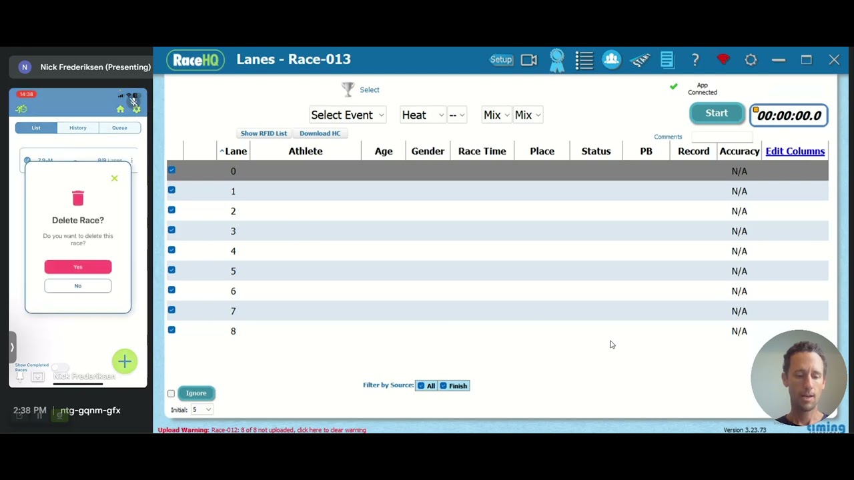Click the RaceHQ logo
This screenshot has height=480, width=854.
(195, 59)
